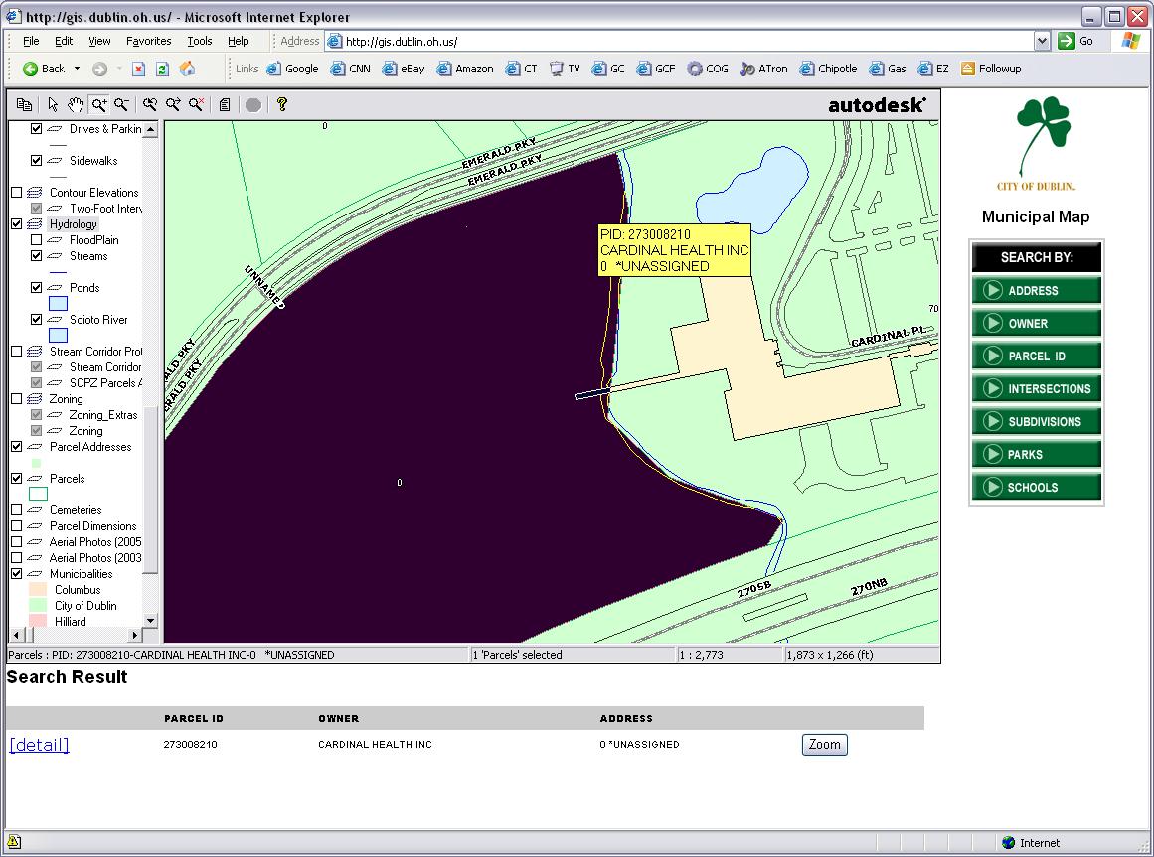Image resolution: width=1154 pixels, height=857 pixels.
Task: Uncheck the Sidewalks layer checkbox
Action: (x=37, y=161)
